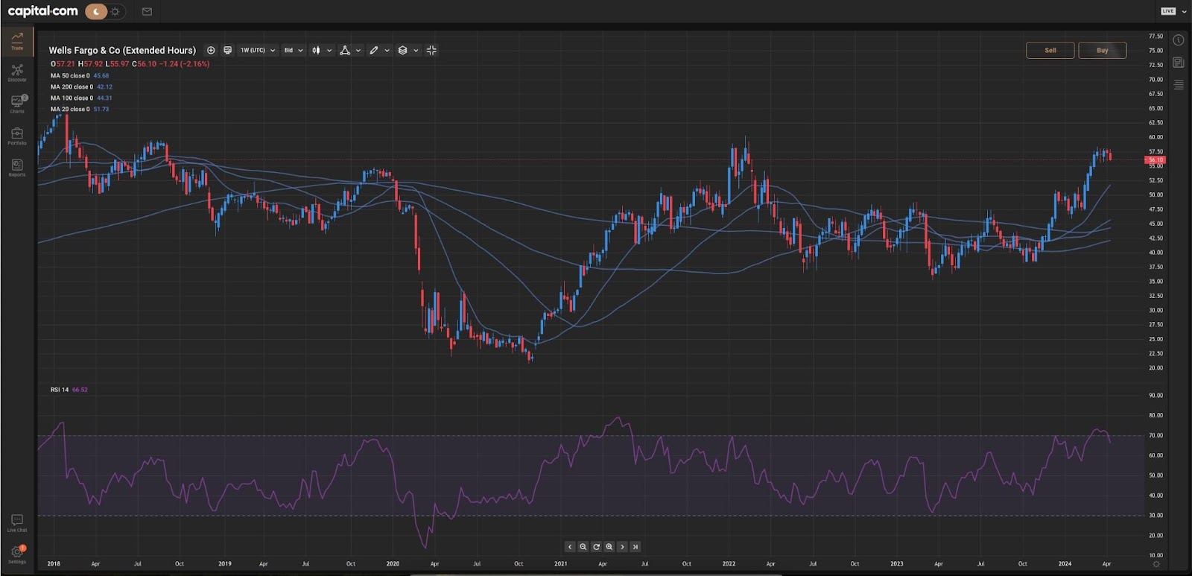Click the RSI 14 indicator label
Image resolution: width=1192 pixels, height=576 pixels.
tap(60, 390)
